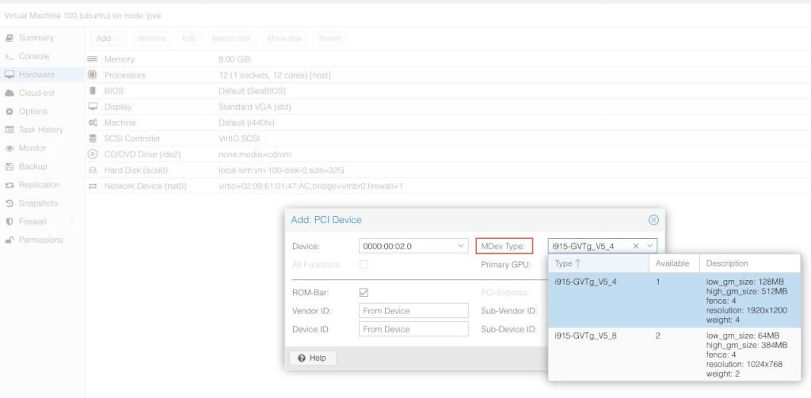Open the Console view
The image size is (811, 398).
point(33,56)
